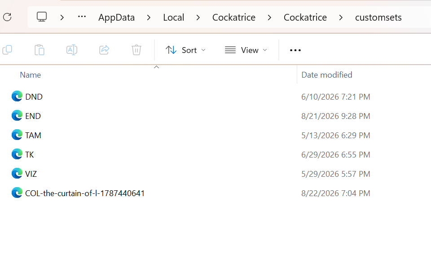Expand hidden path ellipsis in address bar
The height and width of the screenshot is (267, 431).
point(82,17)
